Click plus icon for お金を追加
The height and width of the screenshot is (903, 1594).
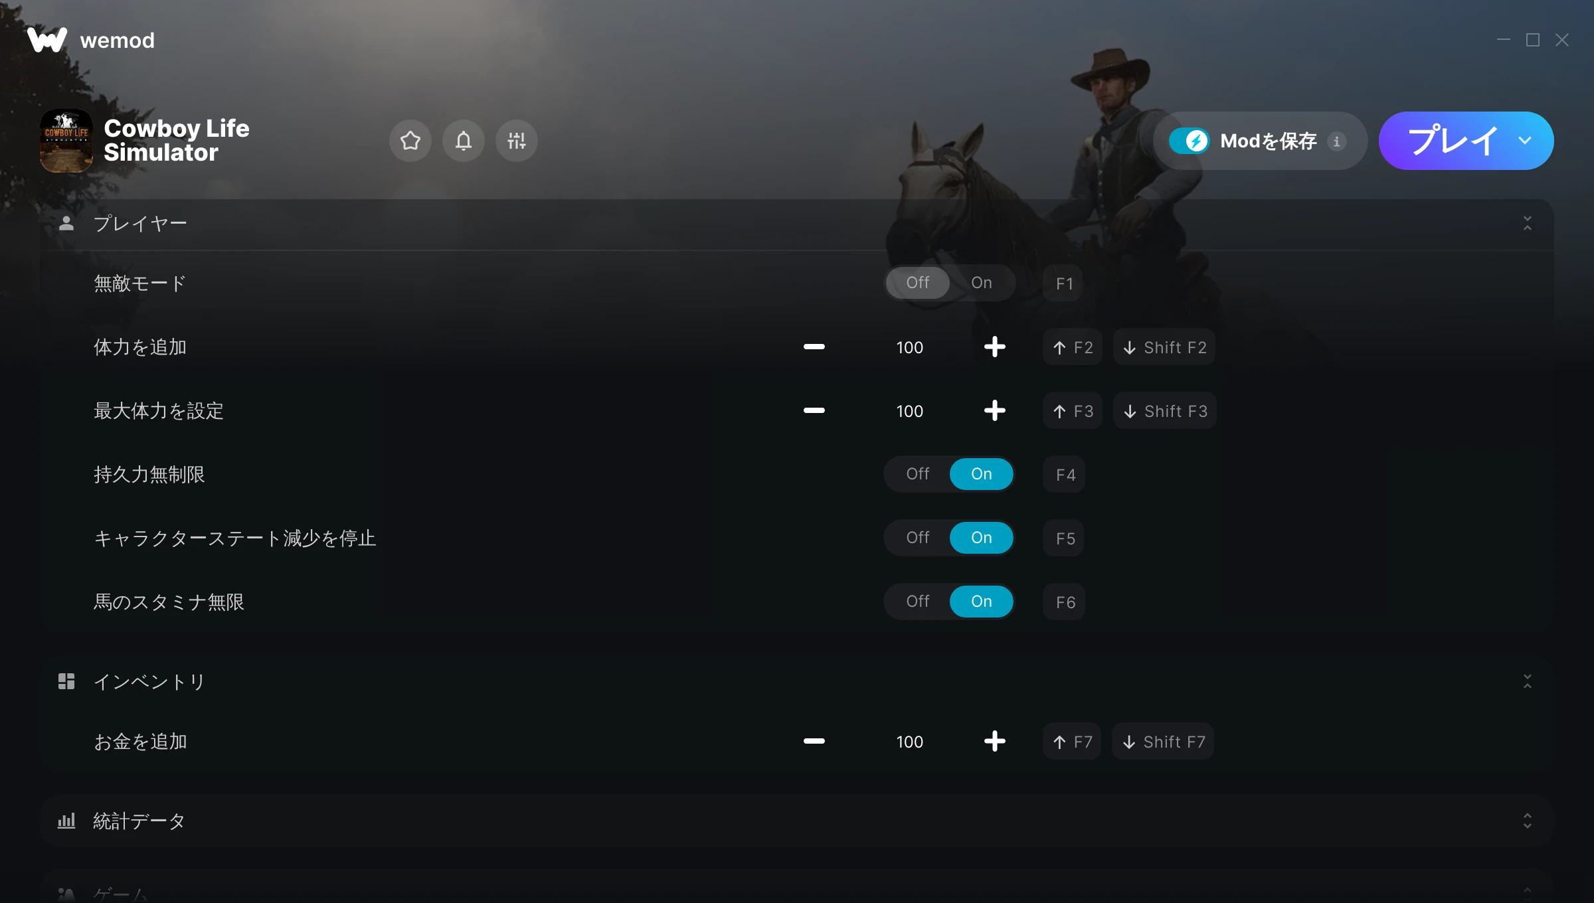click(994, 742)
